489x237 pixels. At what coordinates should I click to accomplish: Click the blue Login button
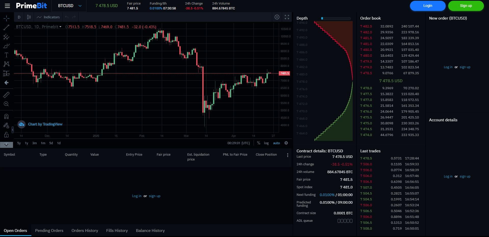[x=428, y=6]
